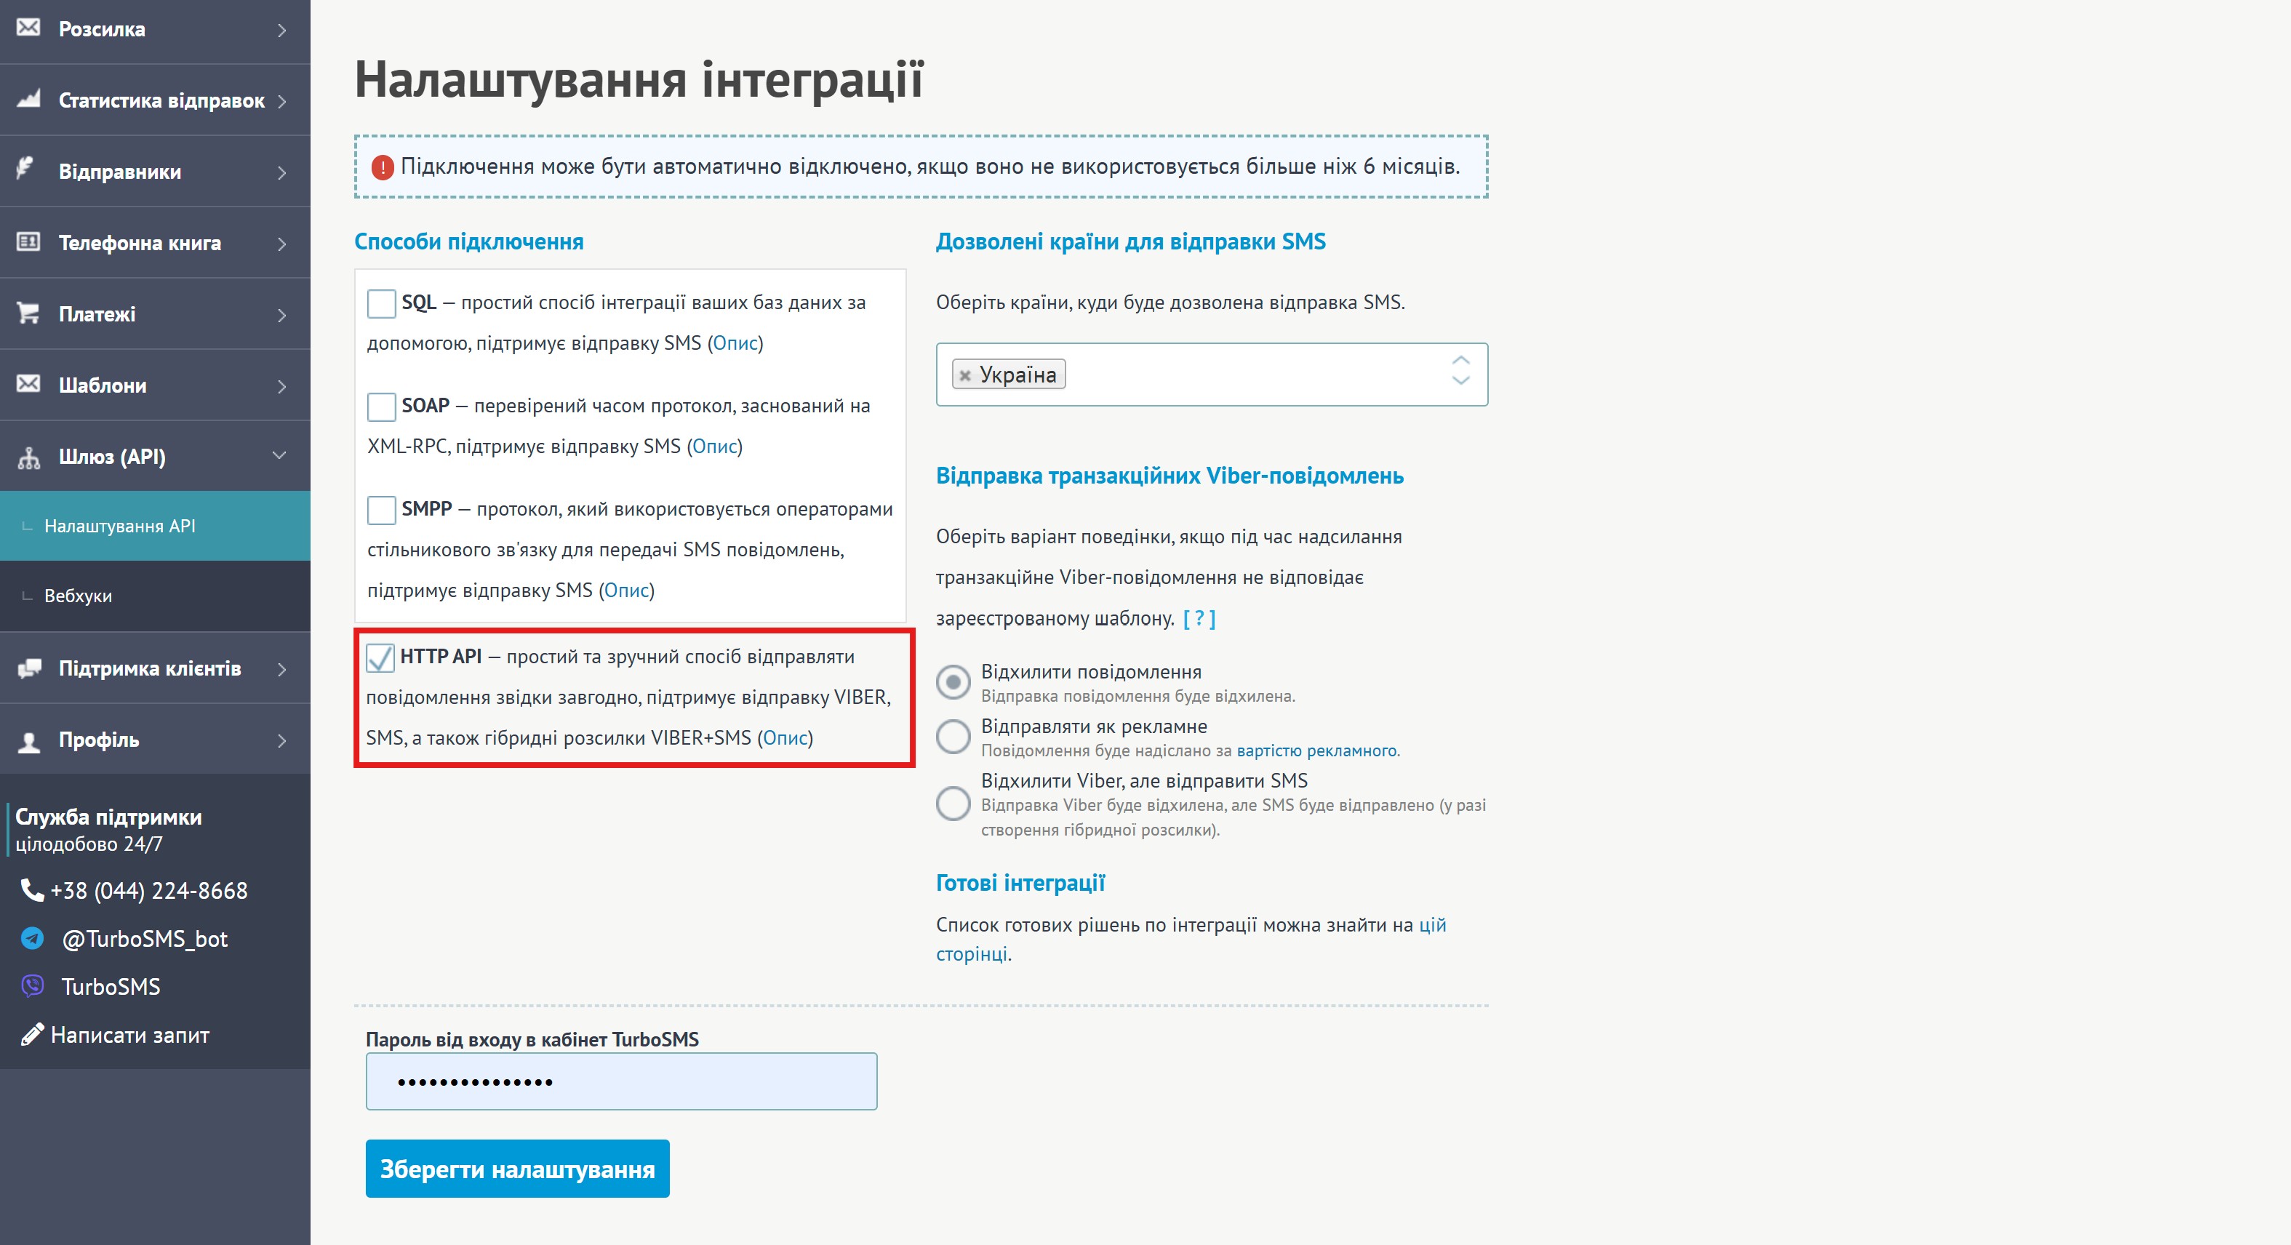Viewport: 2291px width, 1245px height.
Task: Select the Статистика відправок chart icon
Action: click(28, 100)
